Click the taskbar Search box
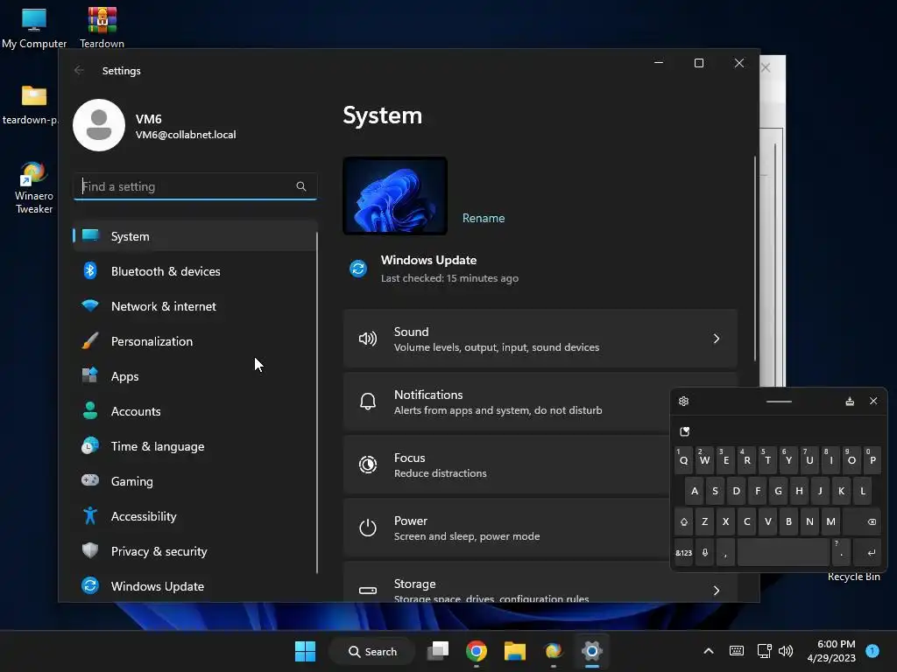 click(372, 651)
